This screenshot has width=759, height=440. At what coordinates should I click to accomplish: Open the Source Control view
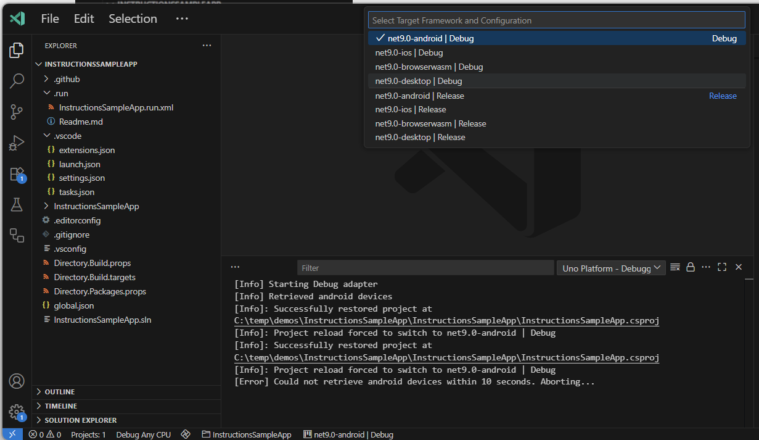pyautogui.click(x=17, y=112)
